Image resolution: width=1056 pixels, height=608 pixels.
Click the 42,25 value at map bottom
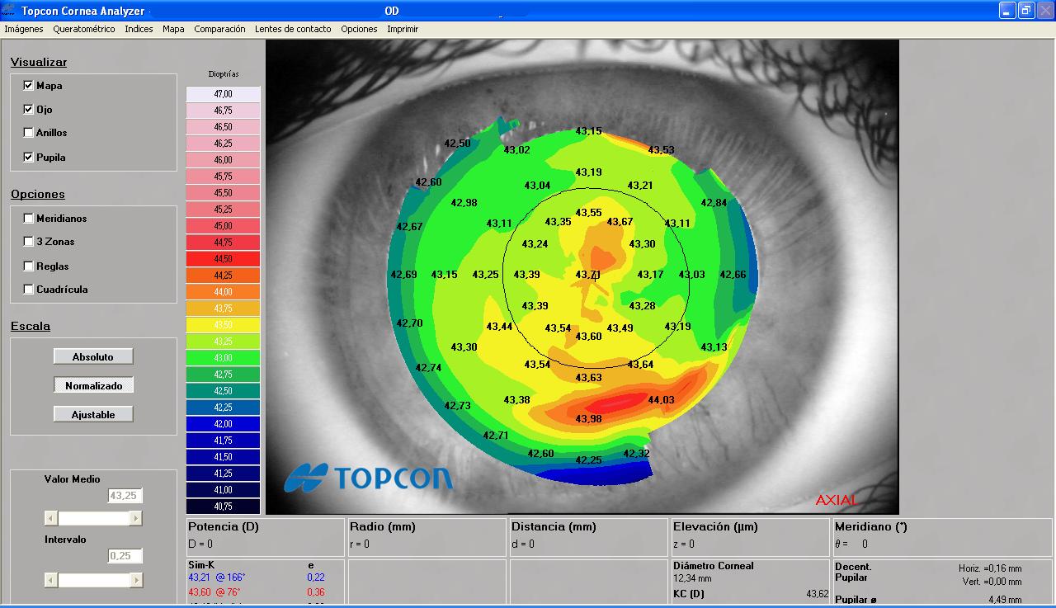coord(588,460)
